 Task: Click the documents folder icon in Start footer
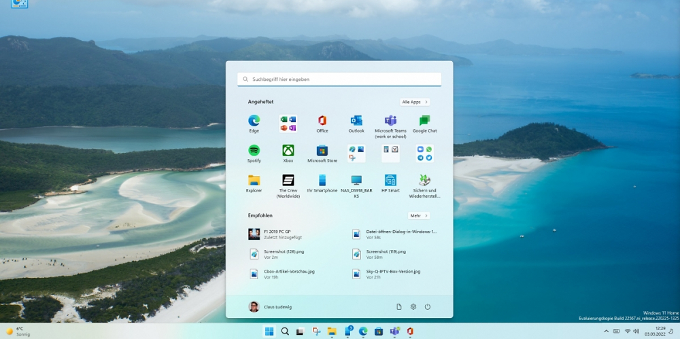coord(399,307)
